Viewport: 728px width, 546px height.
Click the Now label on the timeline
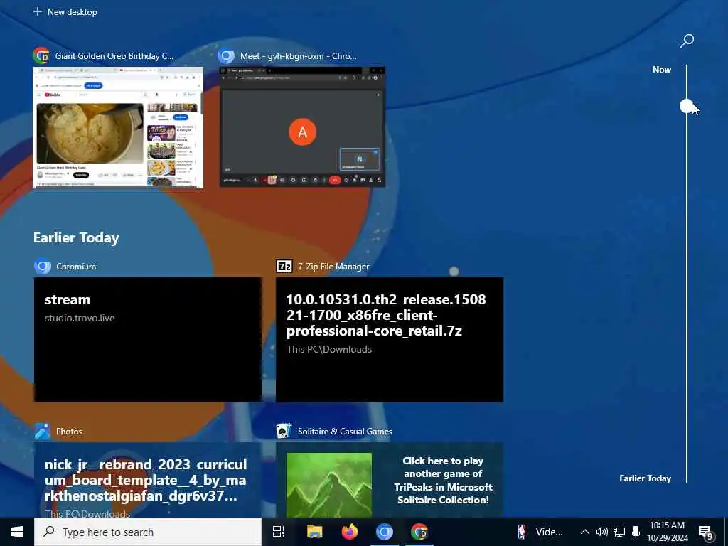coord(662,70)
